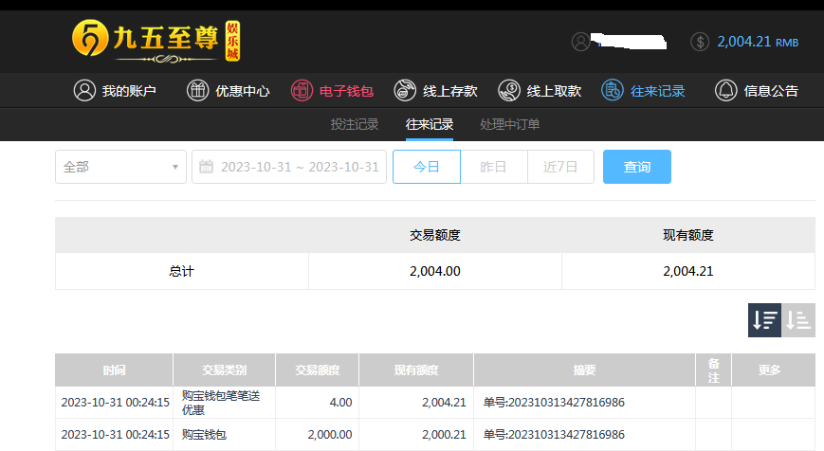Click the order number in the 4.00 row
The width and height of the screenshot is (824, 451).
[x=554, y=403]
